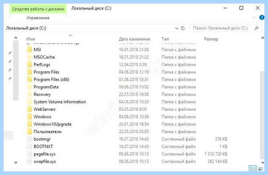Switch to details view layout icon
The image size is (268, 175).
pyautogui.click(x=253, y=169)
